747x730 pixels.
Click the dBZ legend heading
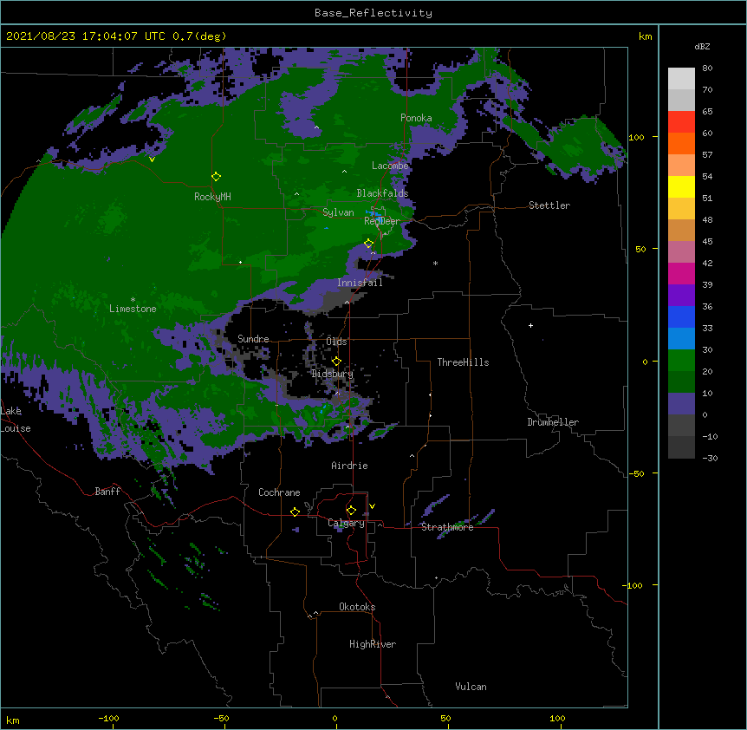(702, 47)
